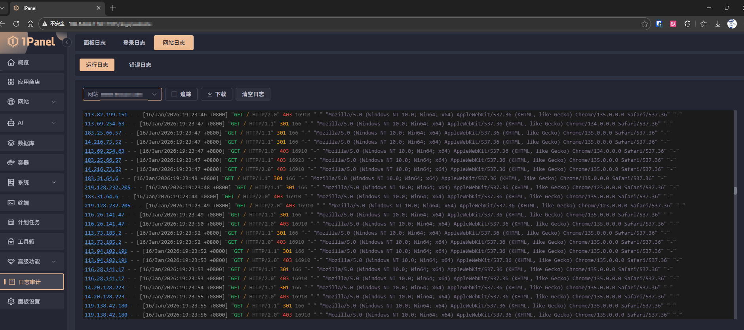Open the 工具箱 toolbox icon
Image resolution: width=744 pixels, height=330 pixels.
11,242
